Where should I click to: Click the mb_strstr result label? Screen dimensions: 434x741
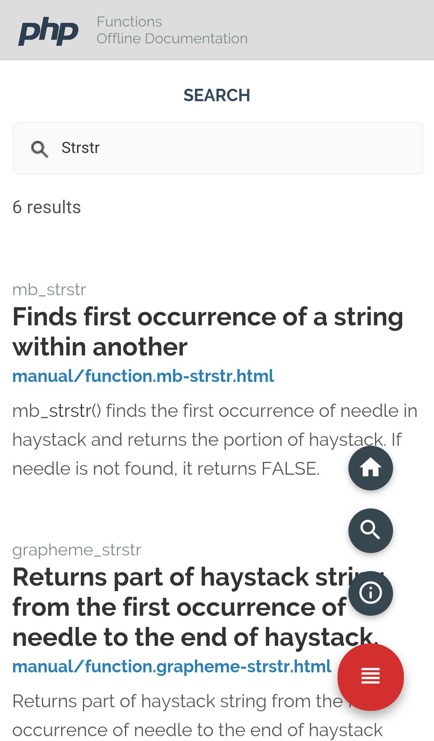pos(49,289)
